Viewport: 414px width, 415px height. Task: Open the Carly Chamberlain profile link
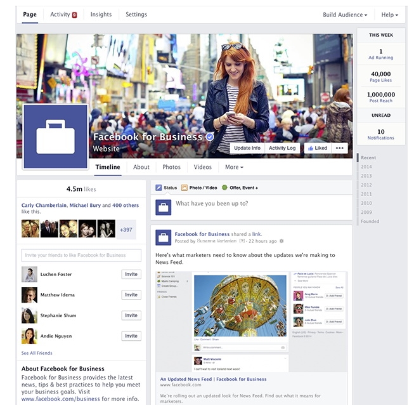point(44,205)
